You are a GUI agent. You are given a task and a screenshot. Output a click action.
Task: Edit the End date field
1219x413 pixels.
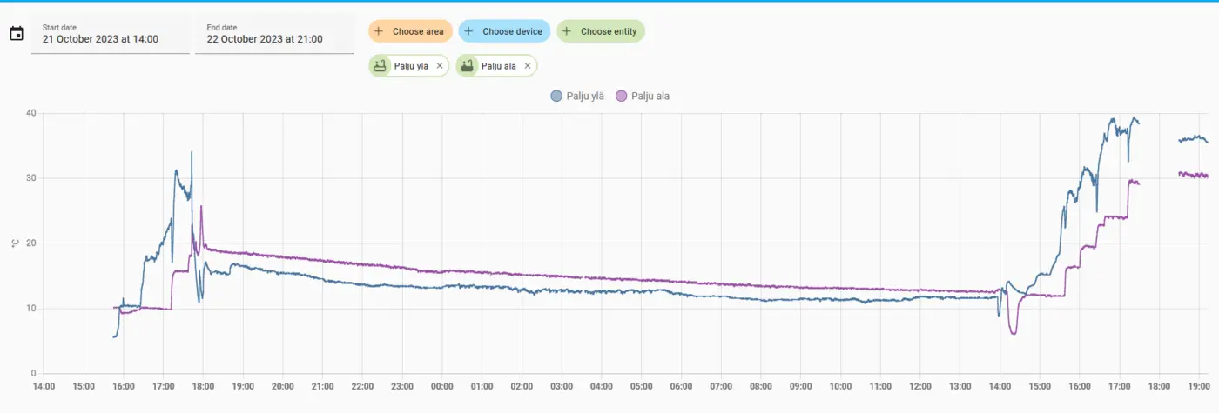pyautogui.click(x=275, y=34)
